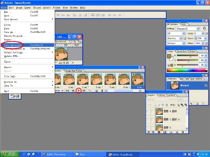Toggle link box of 图层 3 副本 4 layer
The image size is (210, 157).
click(153, 120)
